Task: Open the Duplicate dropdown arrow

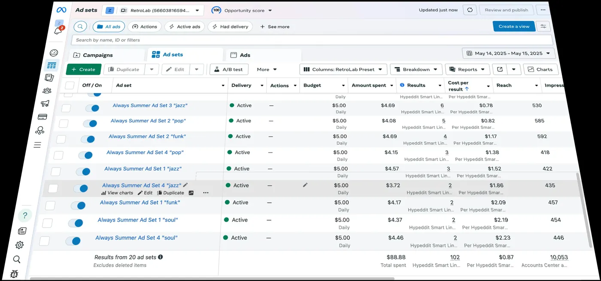Action: (x=152, y=69)
